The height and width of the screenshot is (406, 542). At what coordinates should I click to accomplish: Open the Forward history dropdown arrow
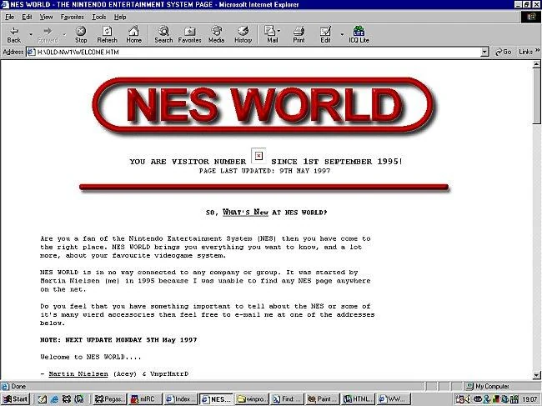pos(64,34)
